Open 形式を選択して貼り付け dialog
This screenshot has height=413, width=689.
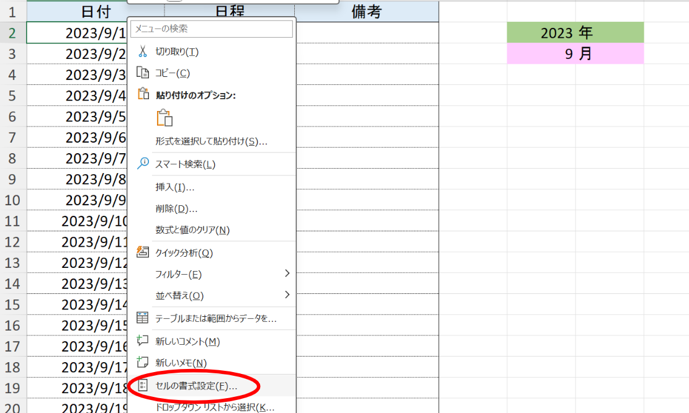[211, 141]
